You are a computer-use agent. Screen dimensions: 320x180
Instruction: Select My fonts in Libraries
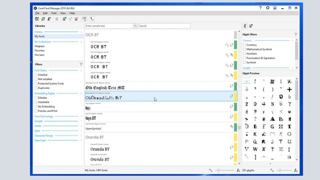(x=58, y=36)
